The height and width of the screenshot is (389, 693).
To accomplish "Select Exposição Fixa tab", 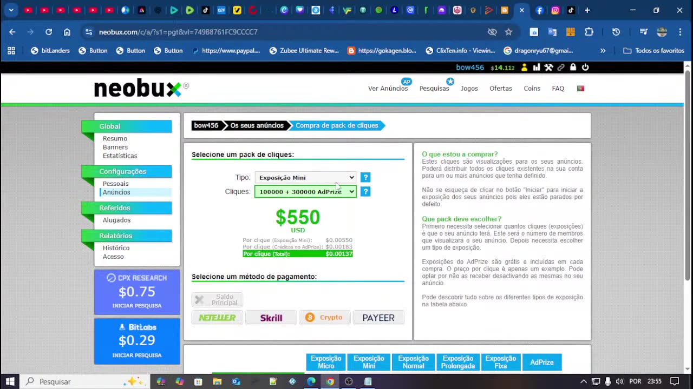I will click(501, 362).
